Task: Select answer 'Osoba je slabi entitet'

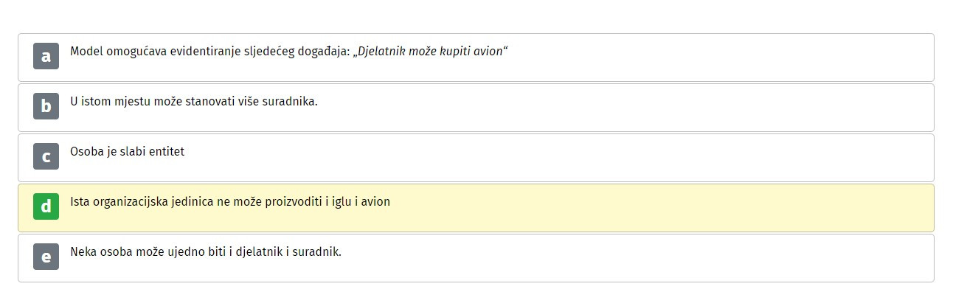Action: (x=476, y=158)
